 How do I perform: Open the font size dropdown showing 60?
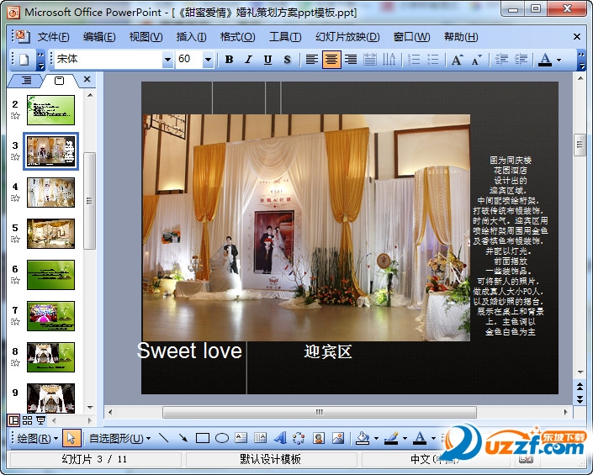tap(208, 60)
